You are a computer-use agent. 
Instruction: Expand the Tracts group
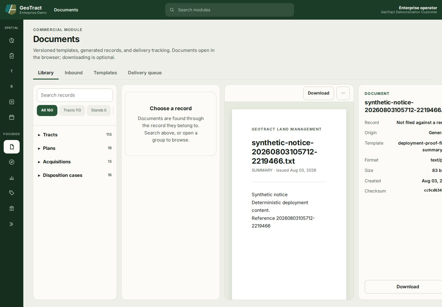pos(75,135)
